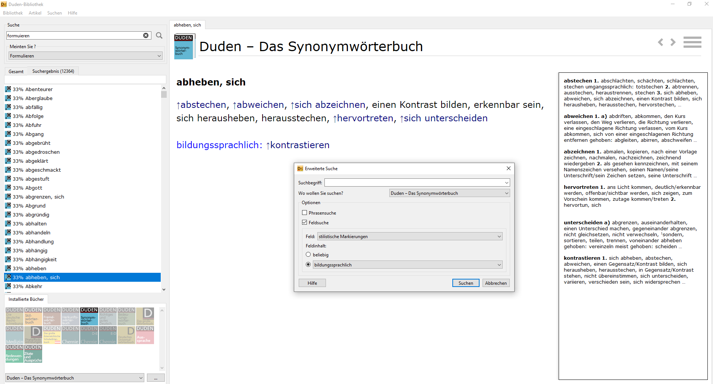The image size is (713, 384).
Task: Click installed books scroll up arrow
Action: 162,310
